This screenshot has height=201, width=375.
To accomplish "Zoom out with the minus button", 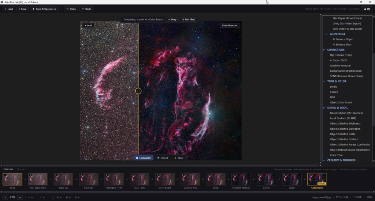I will (x=5, y=197).
